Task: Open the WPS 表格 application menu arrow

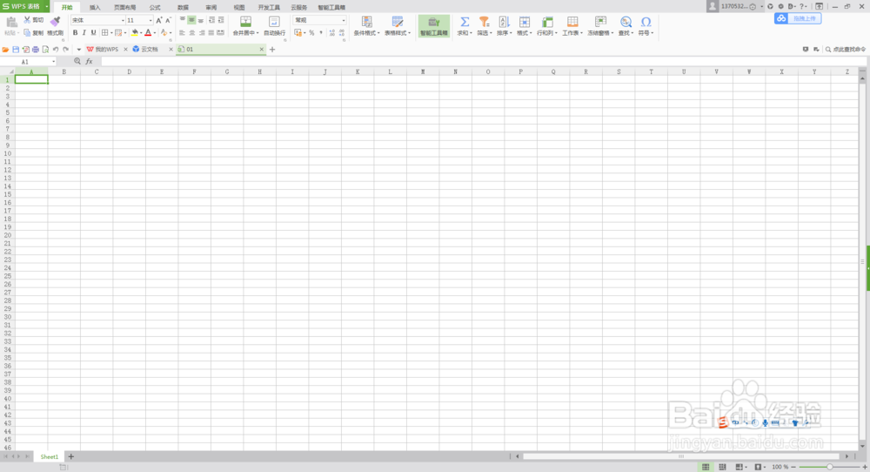Action: (x=47, y=7)
